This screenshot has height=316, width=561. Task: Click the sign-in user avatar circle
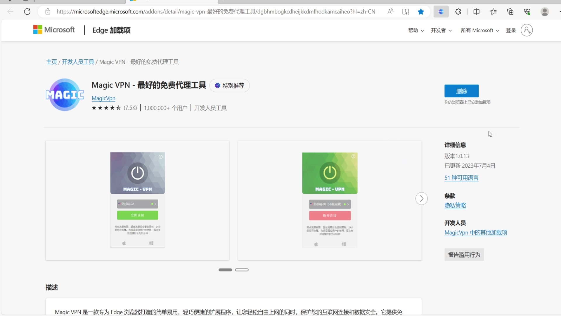click(527, 30)
